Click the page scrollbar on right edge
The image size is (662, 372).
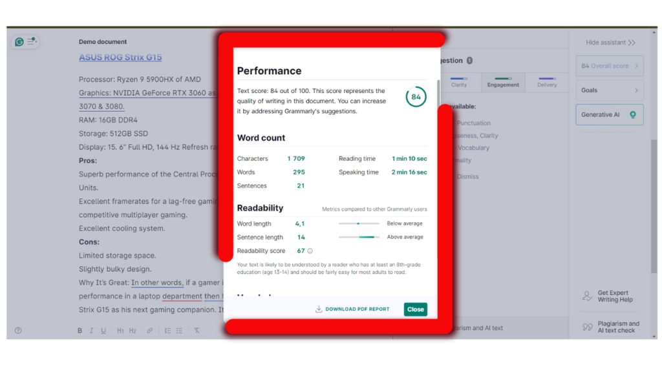click(x=654, y=207)
